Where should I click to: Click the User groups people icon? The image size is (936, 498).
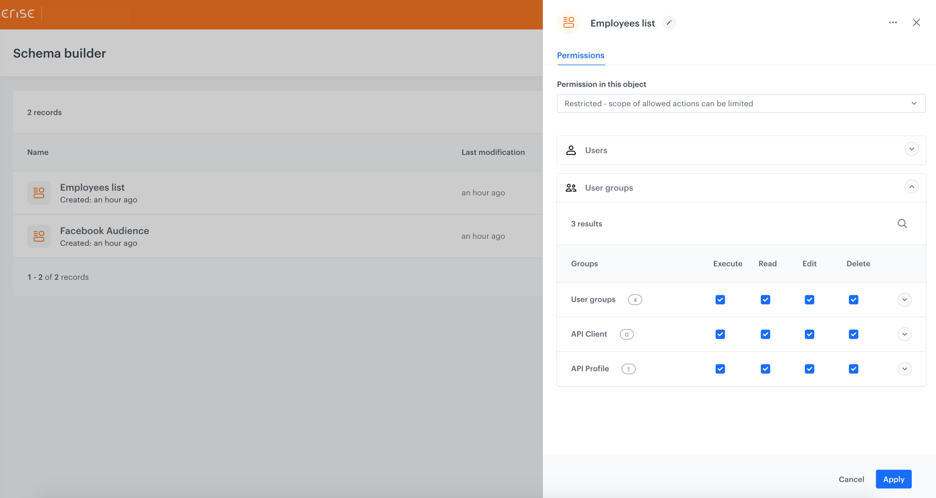point(571,188)
